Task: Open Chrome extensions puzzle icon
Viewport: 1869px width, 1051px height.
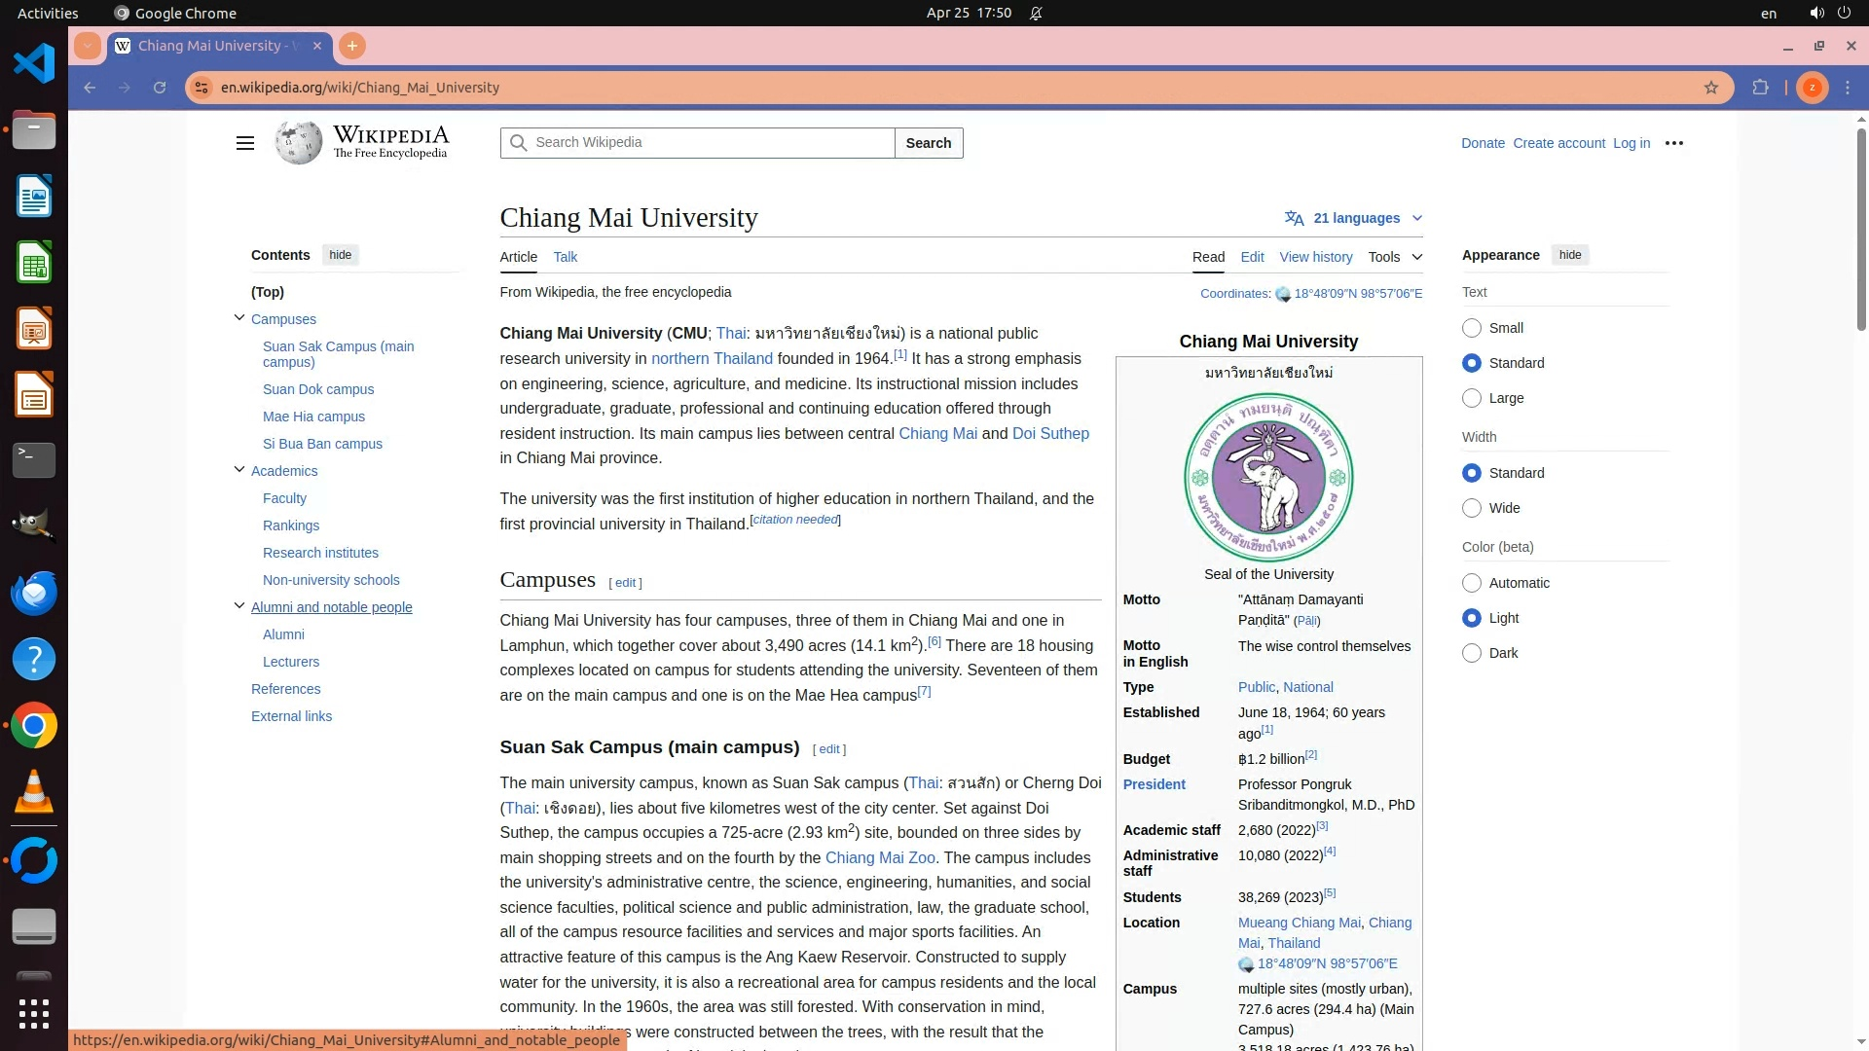Action: coord(1760,88)
